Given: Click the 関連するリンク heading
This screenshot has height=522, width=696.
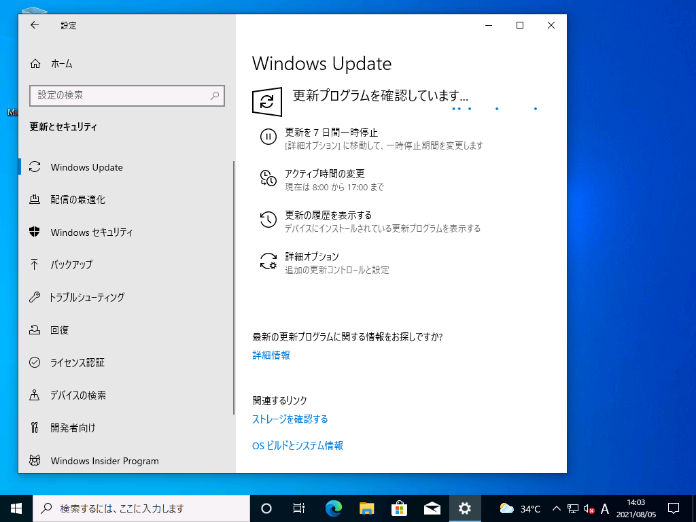Looking at the screenshot, I should point(279,400).
